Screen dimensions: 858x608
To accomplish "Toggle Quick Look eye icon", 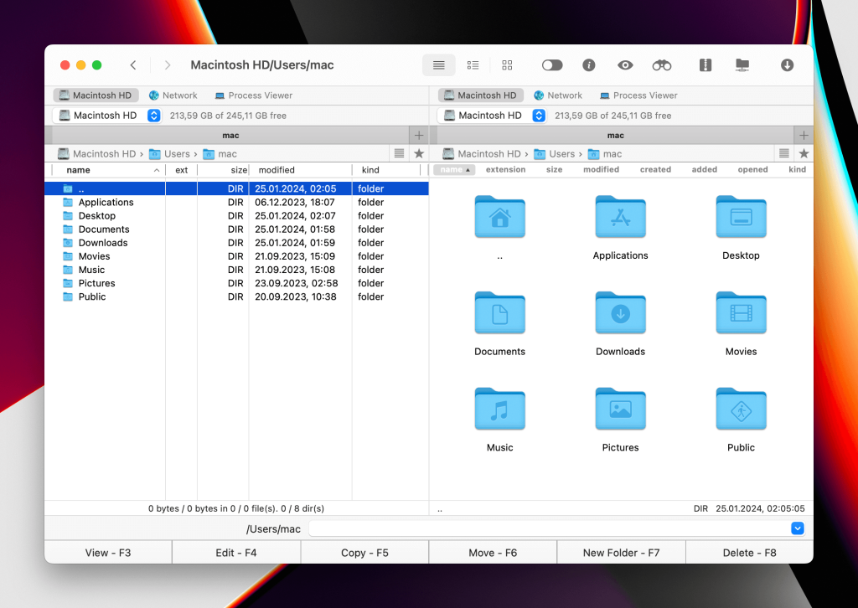I will 625,65.
